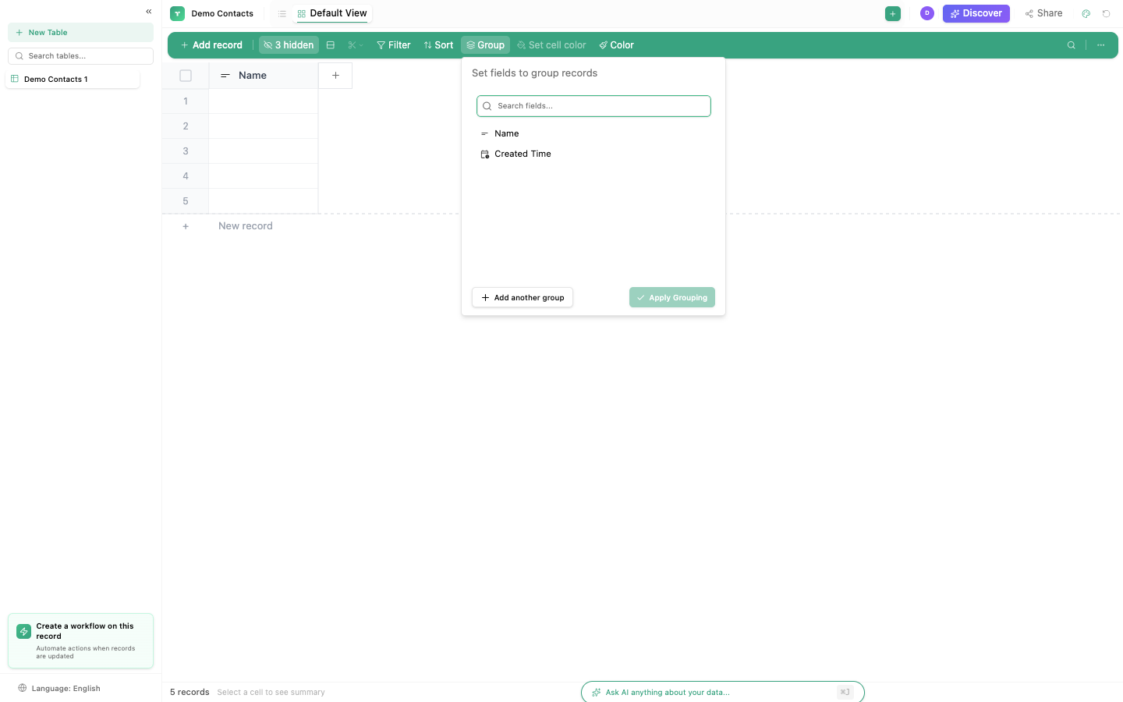Open the theme palette icon
The width and height of the screenshot is (1123, 702).
tap(1086, 13)
